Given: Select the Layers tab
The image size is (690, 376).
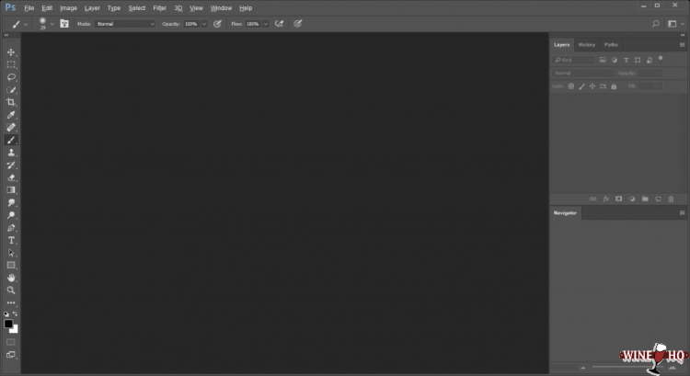Looking at the screenshot, I should tap(561, 44).
